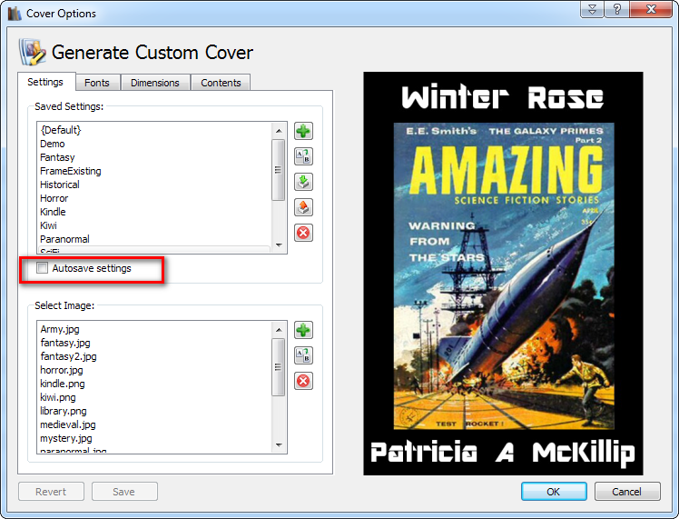This screenshot has width=679, height=519.
Task: Select kiwi.png in image list
Action: [154, 397]
